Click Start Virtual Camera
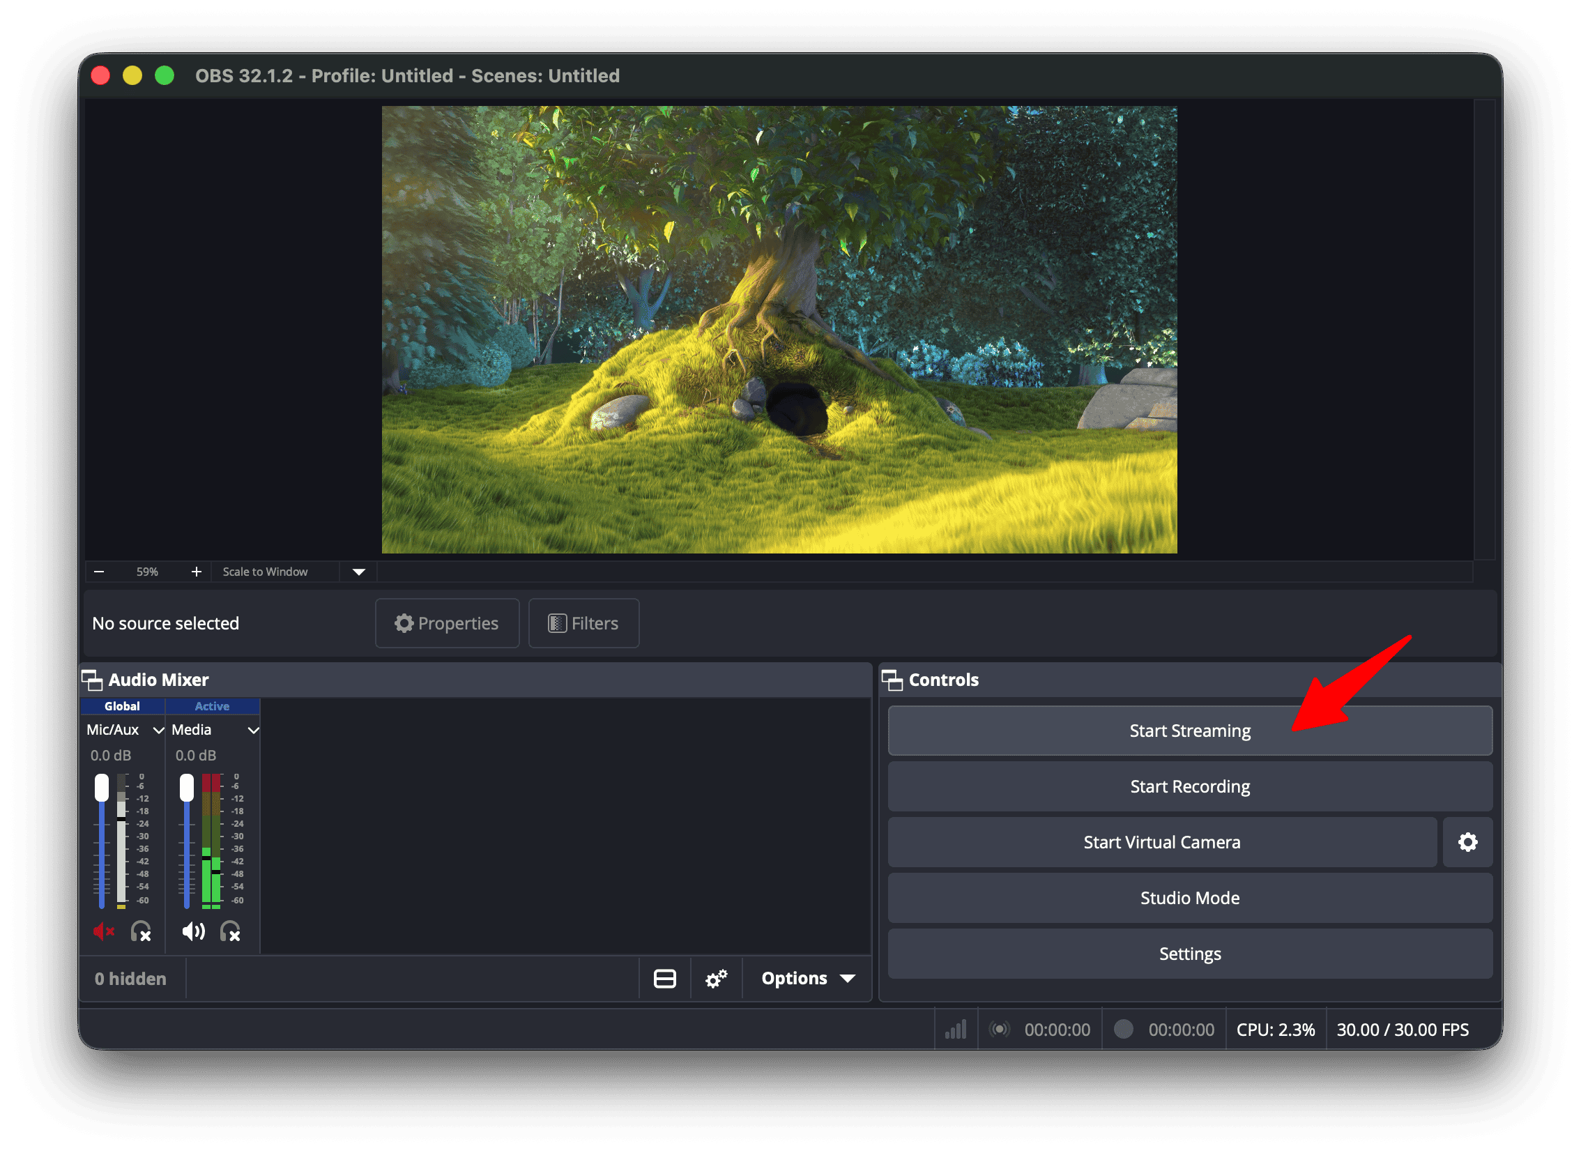 (x=1162, y=842)
